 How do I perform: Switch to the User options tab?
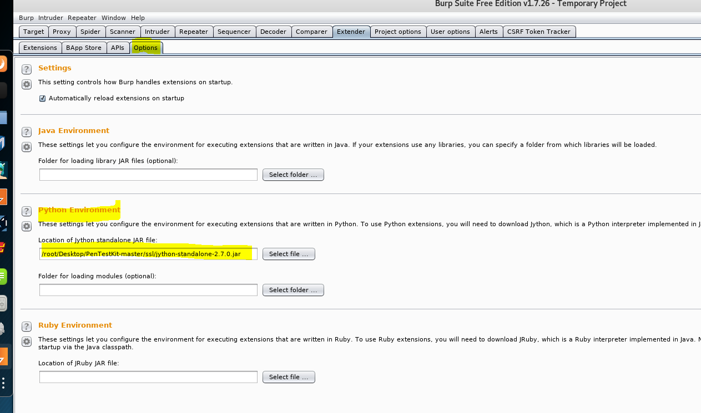(x=451, y=32)
